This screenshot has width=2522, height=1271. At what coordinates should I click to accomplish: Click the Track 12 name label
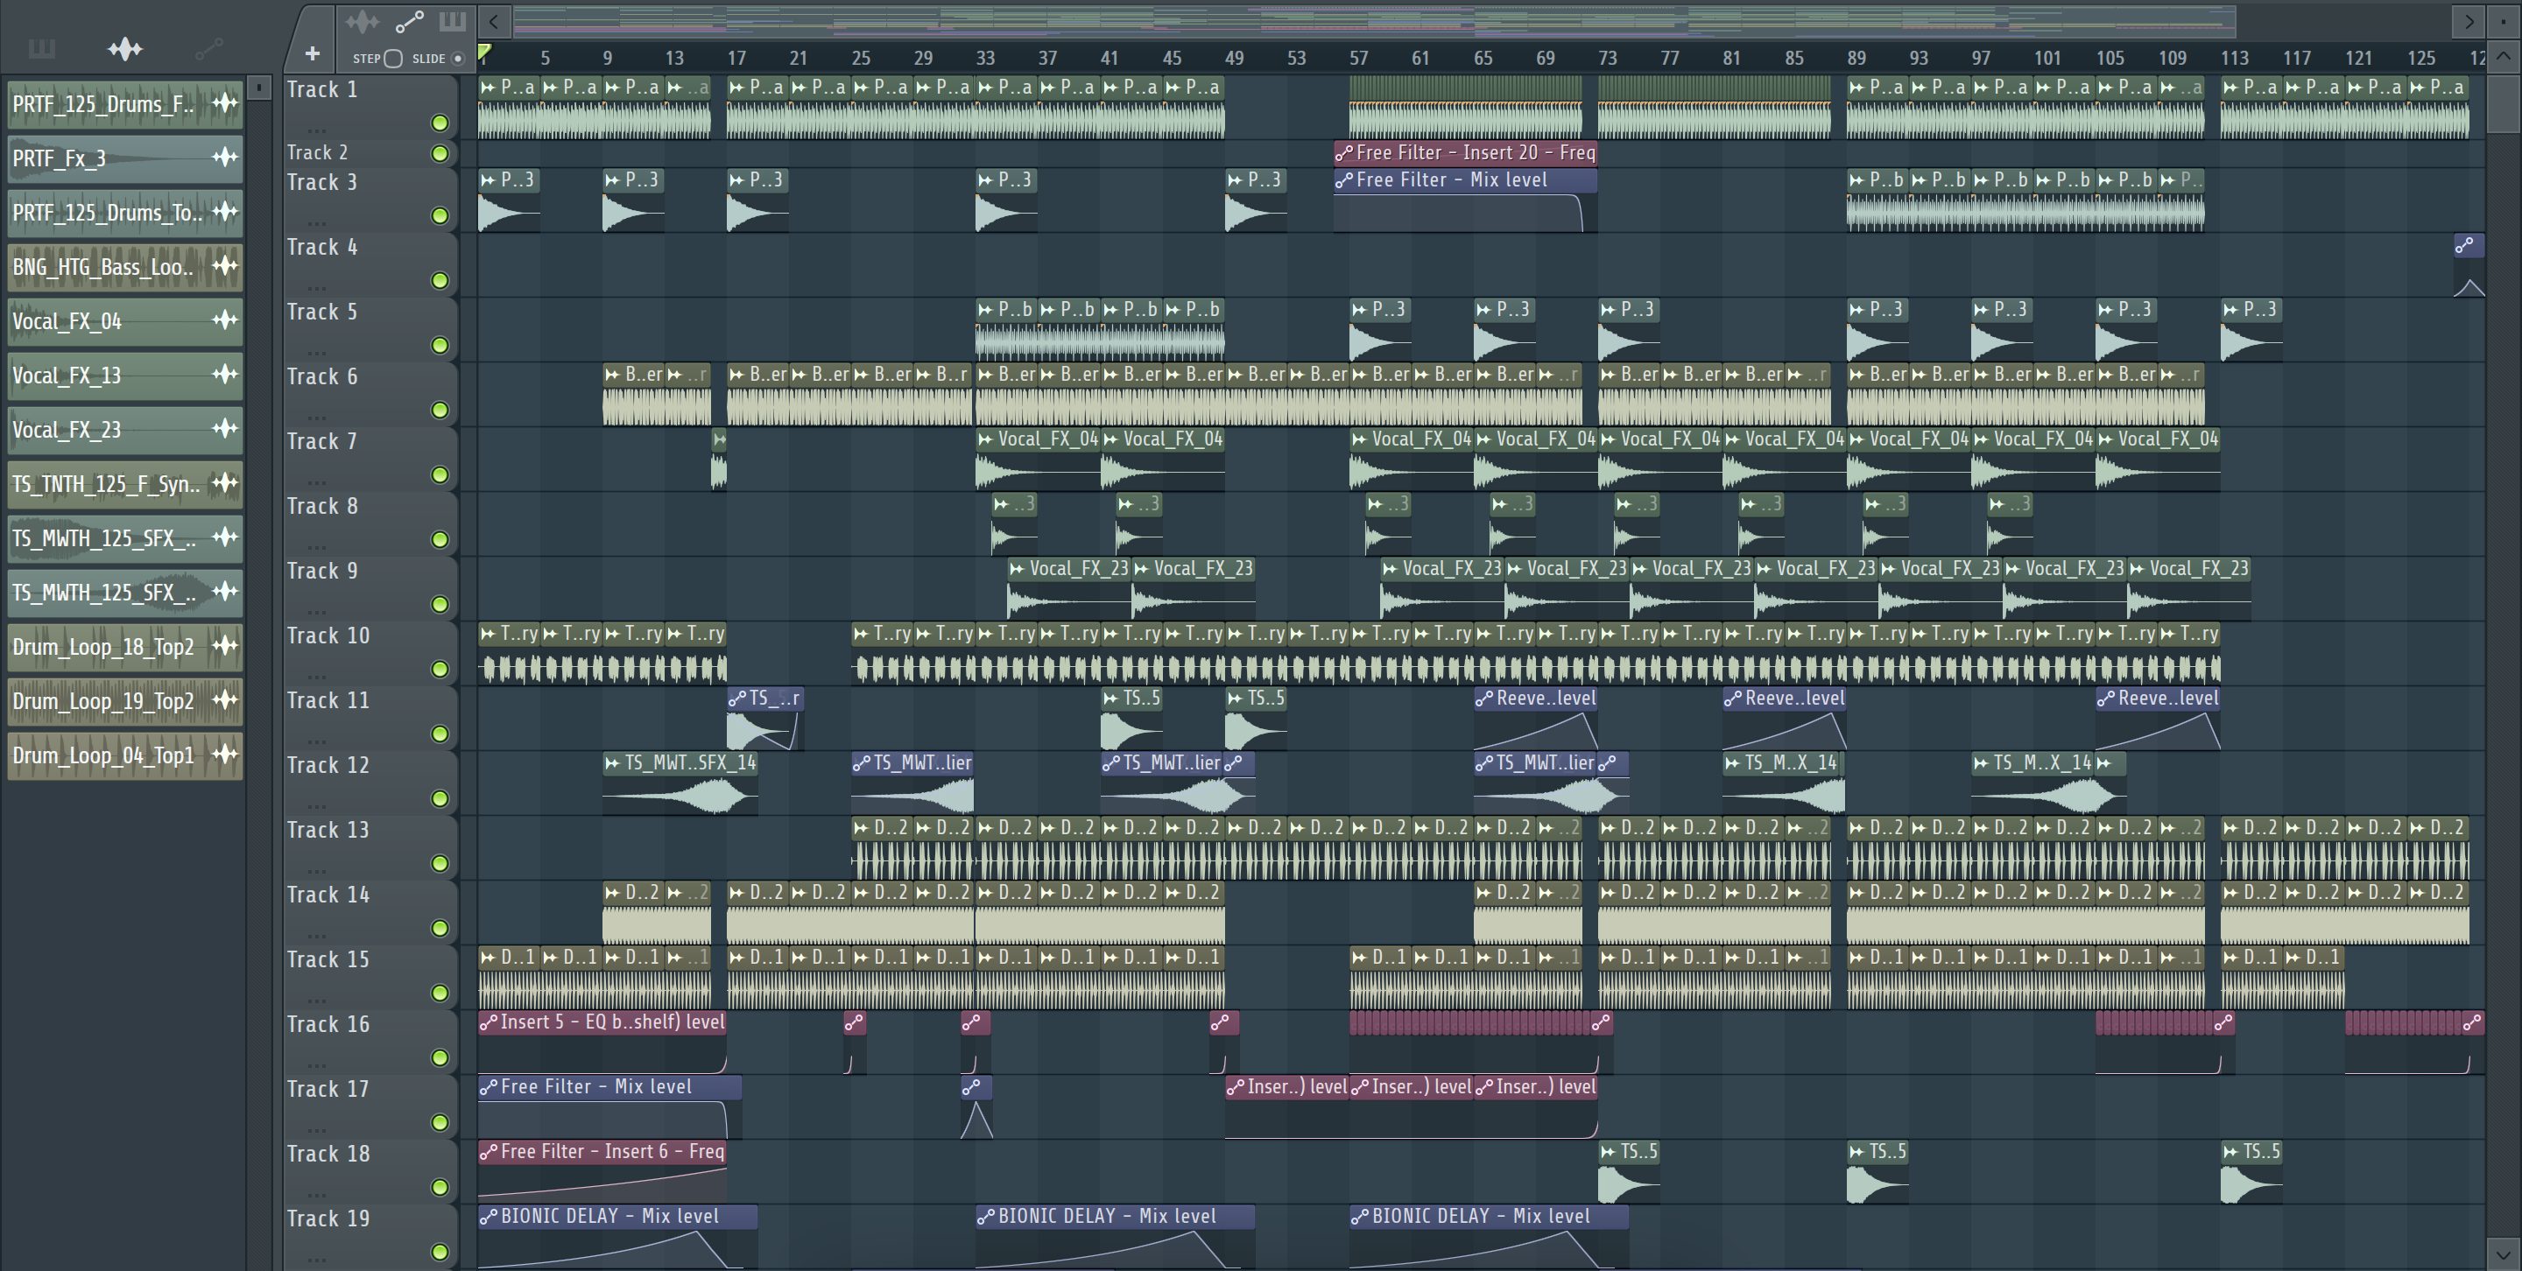click(x=328, y=765)
